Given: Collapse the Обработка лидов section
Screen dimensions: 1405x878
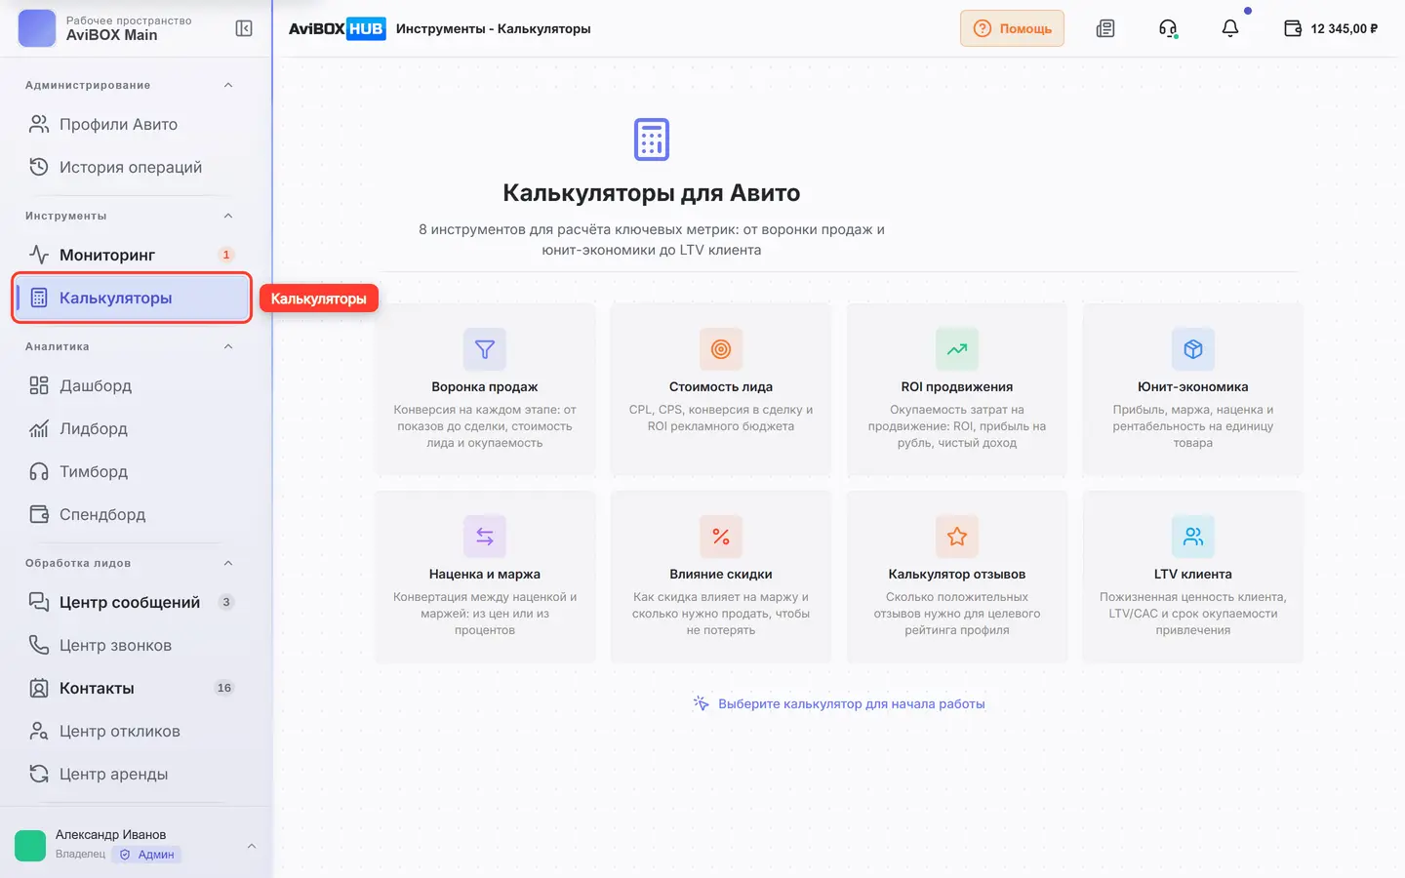Looking at the screenshot, I should coord(228,563).
